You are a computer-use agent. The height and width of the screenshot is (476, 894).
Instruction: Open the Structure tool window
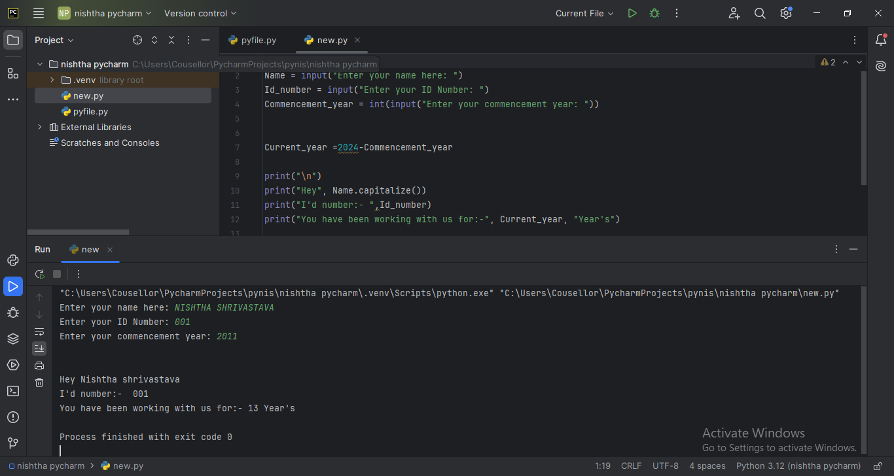point(13,73)
